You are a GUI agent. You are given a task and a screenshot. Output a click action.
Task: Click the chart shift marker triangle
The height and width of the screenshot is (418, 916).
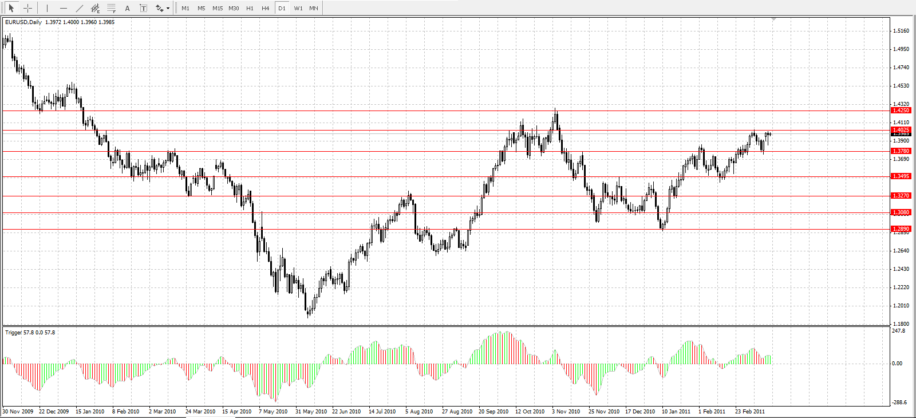tap(774, 19)
